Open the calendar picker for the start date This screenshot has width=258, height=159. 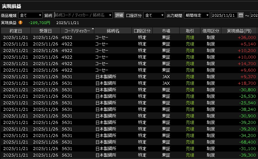tap(241, 15)
